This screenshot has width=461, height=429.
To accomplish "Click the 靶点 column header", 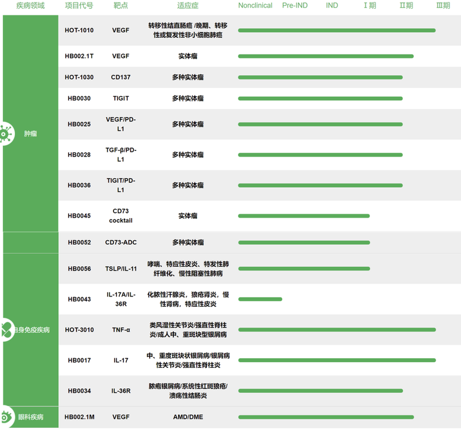I will point(121,6).
